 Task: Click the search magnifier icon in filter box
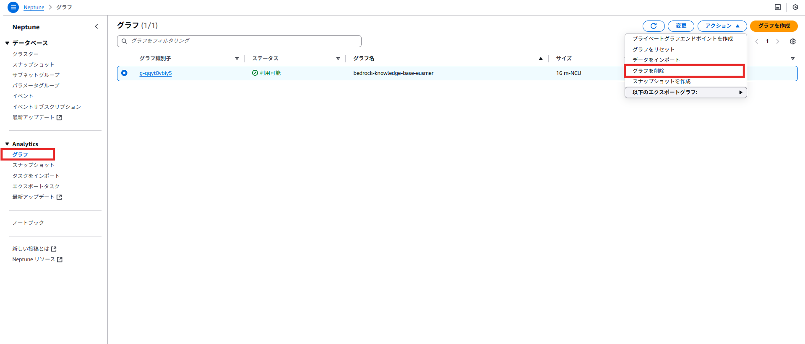[x=124, y=41]
